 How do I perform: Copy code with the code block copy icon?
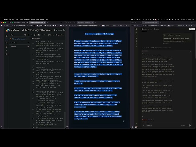[x=190, y=51]
